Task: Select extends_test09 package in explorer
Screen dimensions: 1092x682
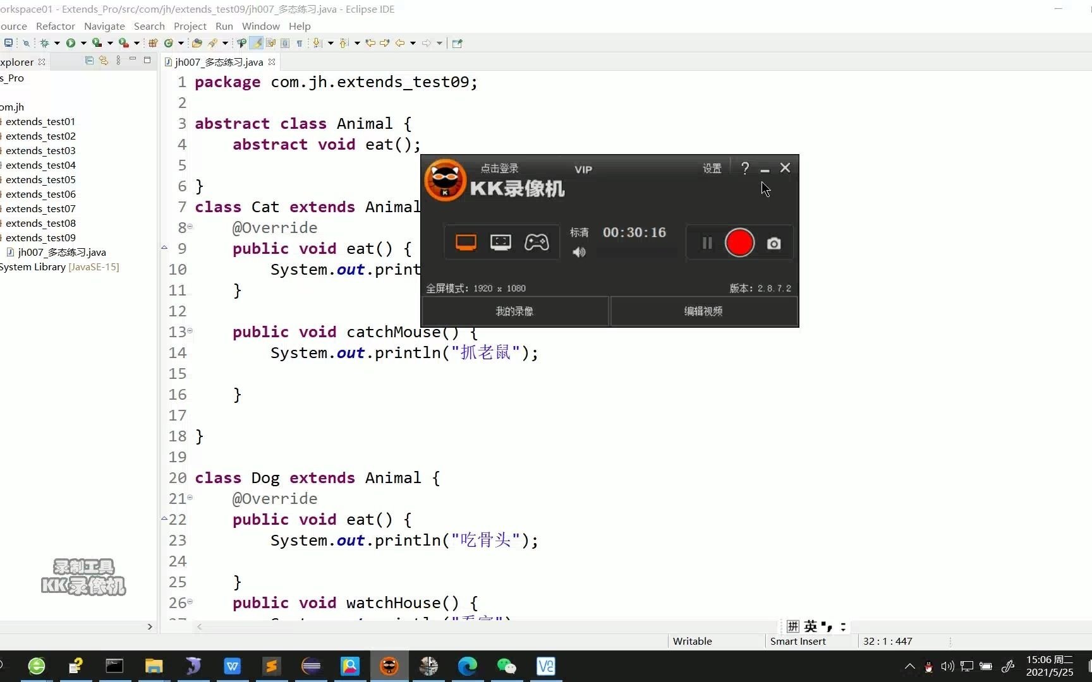Action: pyautogui.click(x=40, y=237)
